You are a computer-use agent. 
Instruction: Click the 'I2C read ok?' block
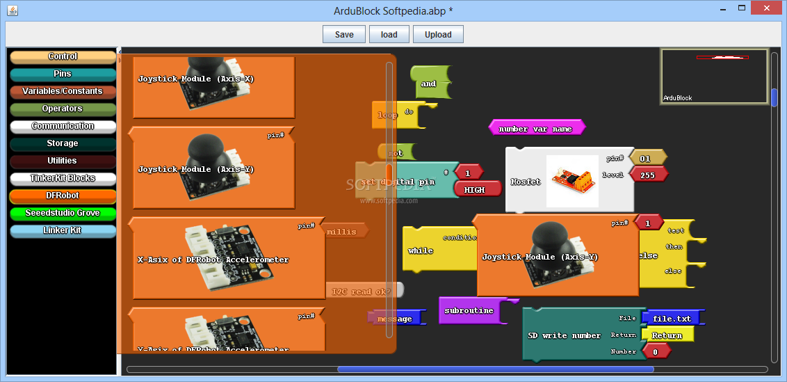pos(365,291)
